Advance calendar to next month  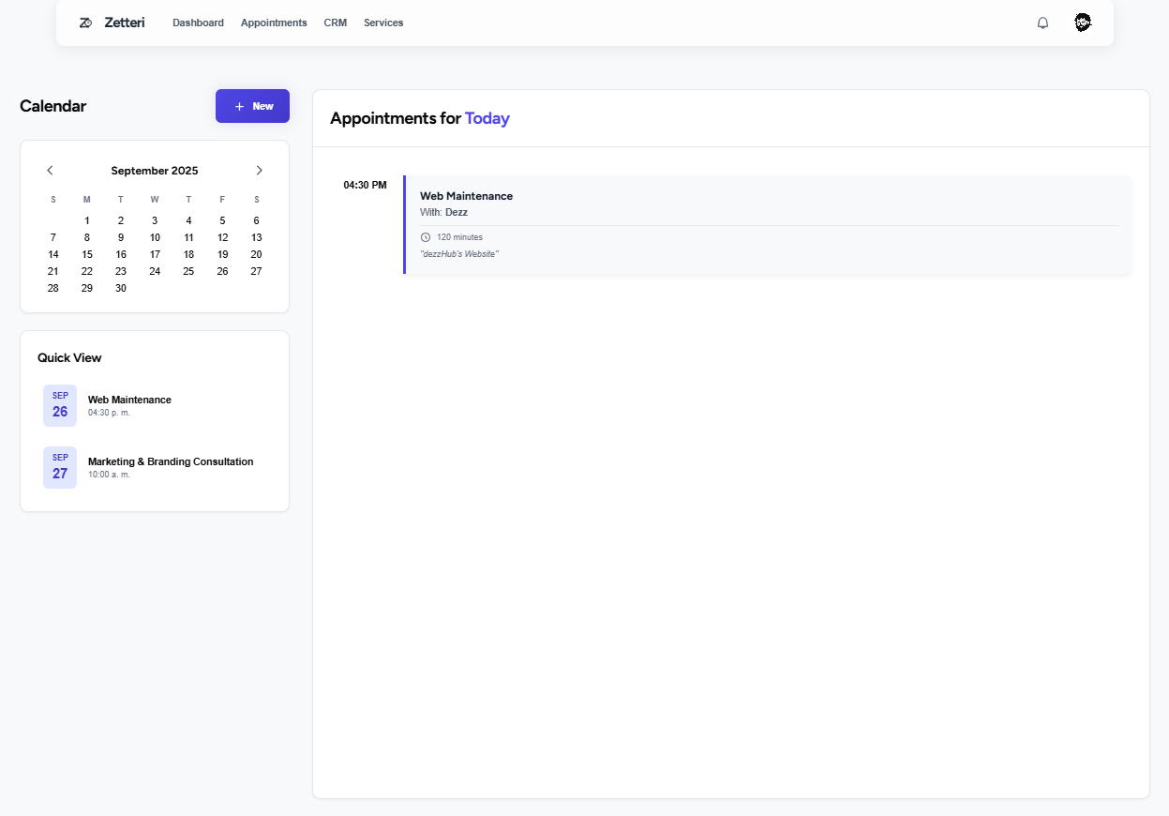[x=260, y=171]
